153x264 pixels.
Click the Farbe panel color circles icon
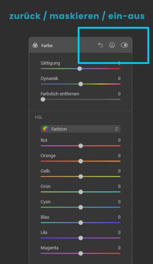pos(35,45)
